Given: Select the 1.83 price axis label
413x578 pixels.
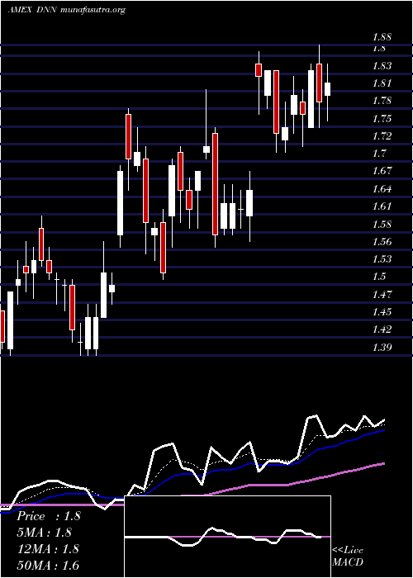Looking at the screenshot, I should (x=382, y=66).
